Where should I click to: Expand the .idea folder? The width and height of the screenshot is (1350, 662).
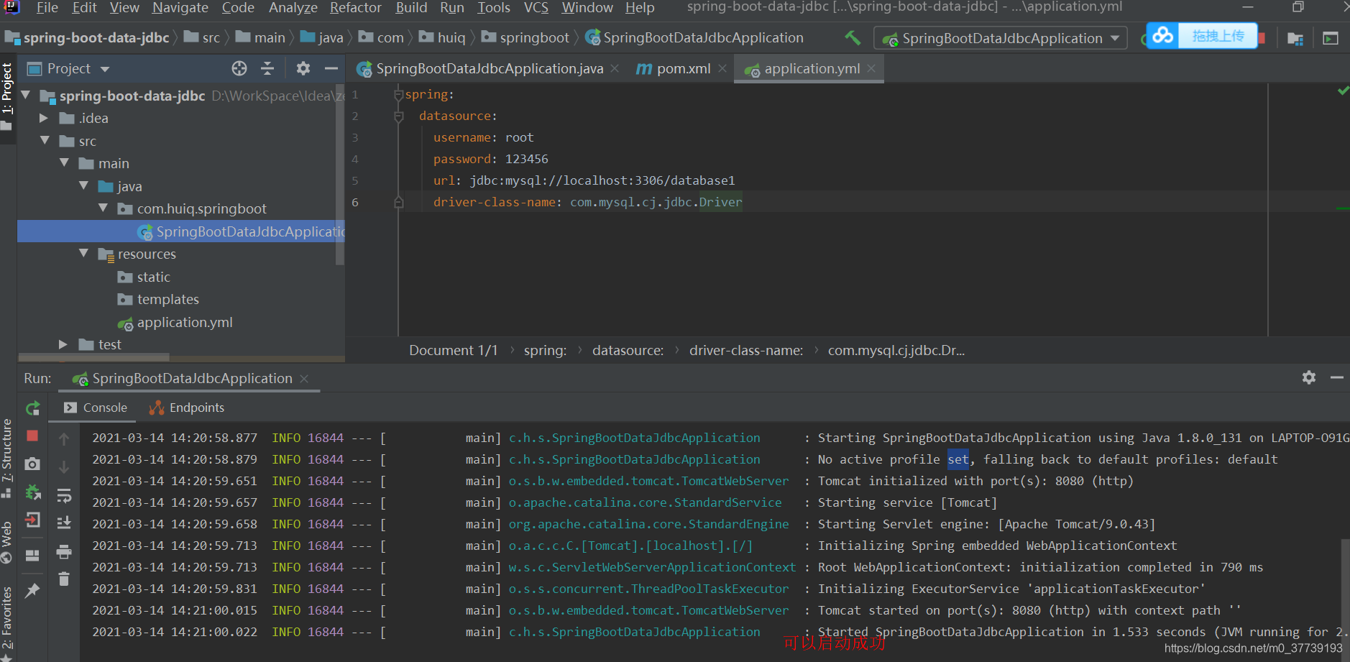pyautogui.click(x=45, y=118)
